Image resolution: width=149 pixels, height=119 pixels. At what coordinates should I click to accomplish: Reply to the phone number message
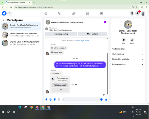pyautogui.click(x=76, y=84)
